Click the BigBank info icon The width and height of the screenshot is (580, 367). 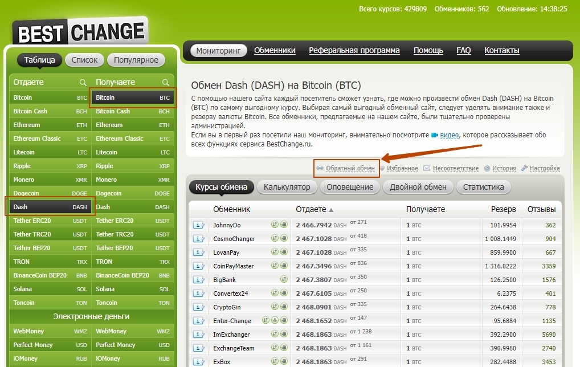tap(198, 280)
